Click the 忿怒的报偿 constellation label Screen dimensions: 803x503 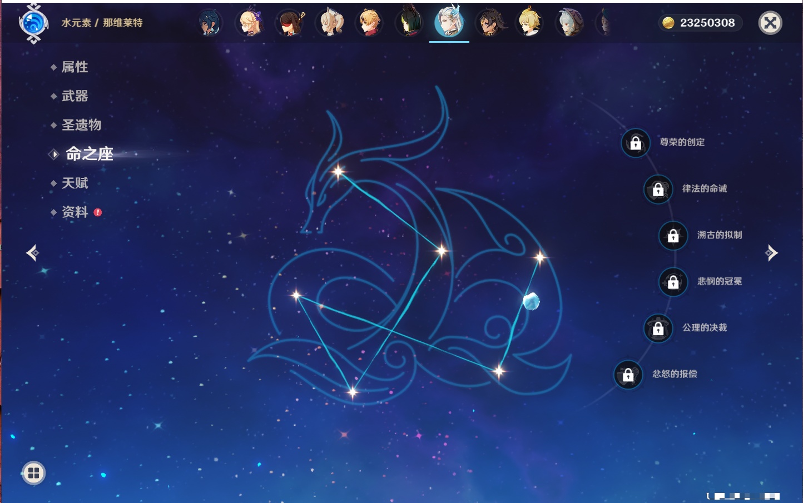pos(675,374)
